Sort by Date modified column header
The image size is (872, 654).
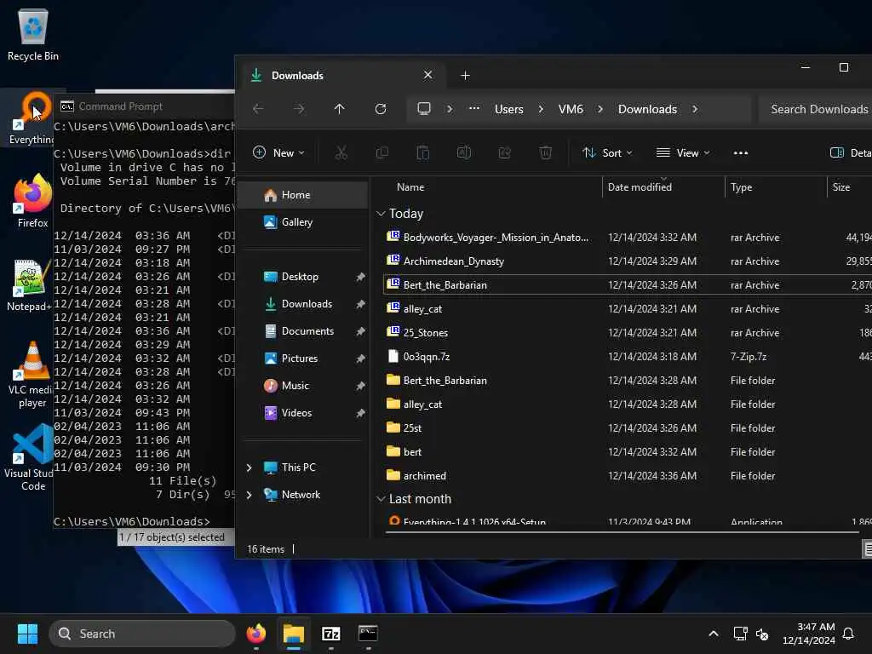[x=640, y=187]
